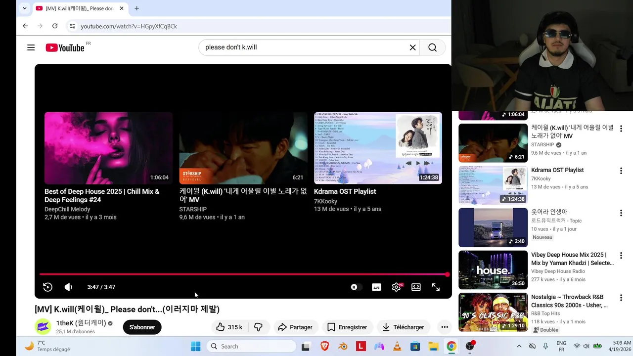Viewport: 633px width, 356px height.
Task: Expand hidden system tray icons chevron
Action: (519, 346)
